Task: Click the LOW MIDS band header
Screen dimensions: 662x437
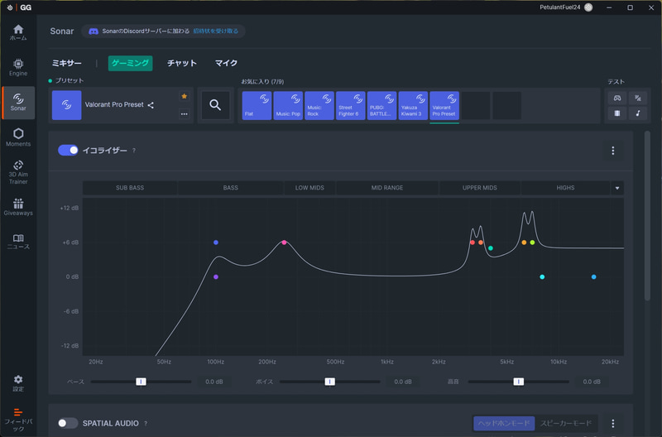Action: point(309,188)
